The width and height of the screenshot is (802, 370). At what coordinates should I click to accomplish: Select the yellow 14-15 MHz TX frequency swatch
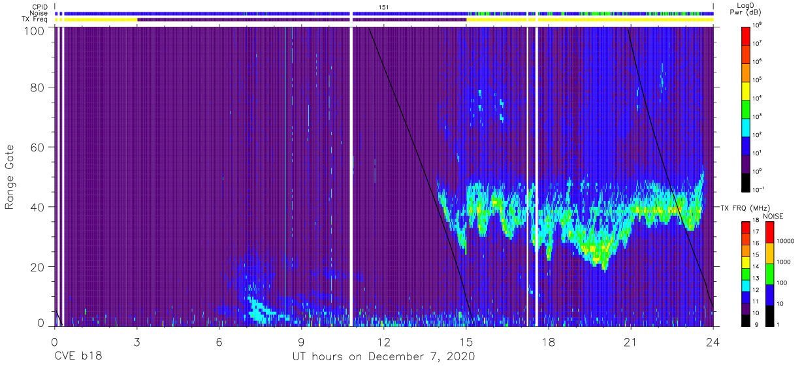point(746,262)
